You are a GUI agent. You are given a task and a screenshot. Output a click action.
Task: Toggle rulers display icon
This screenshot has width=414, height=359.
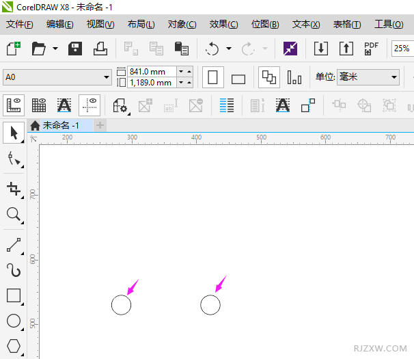pyautogui.click(x=14, y=105)
